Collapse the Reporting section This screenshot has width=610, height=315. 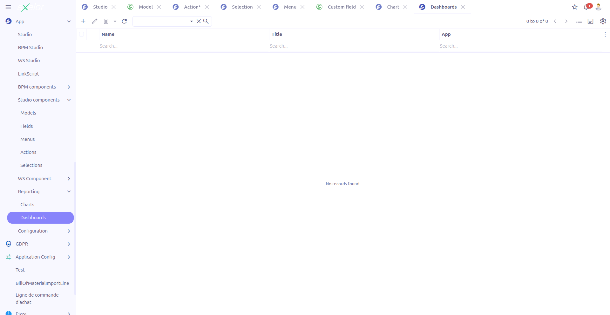(69, 192)
